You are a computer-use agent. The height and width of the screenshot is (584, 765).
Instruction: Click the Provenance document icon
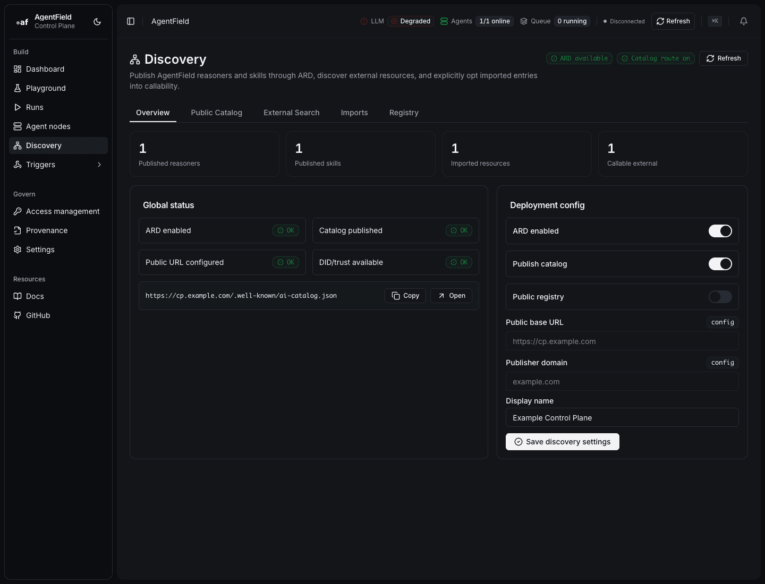click(18, 230)
